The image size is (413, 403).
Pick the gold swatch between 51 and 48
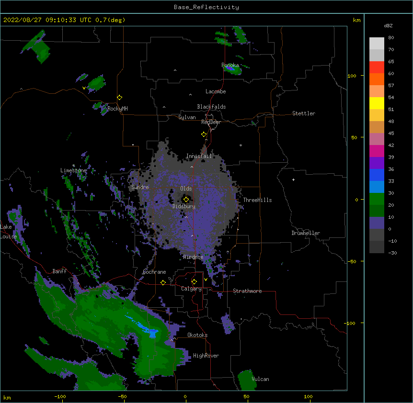[x=377, y=115]
